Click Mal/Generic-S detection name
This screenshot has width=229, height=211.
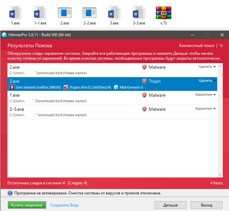131,87
